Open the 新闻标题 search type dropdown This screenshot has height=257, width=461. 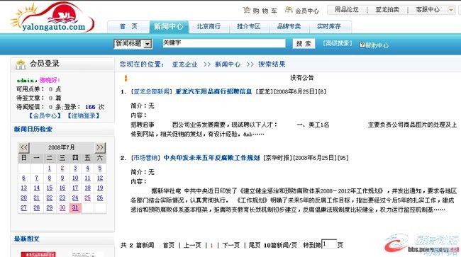(x=133, y=44)
